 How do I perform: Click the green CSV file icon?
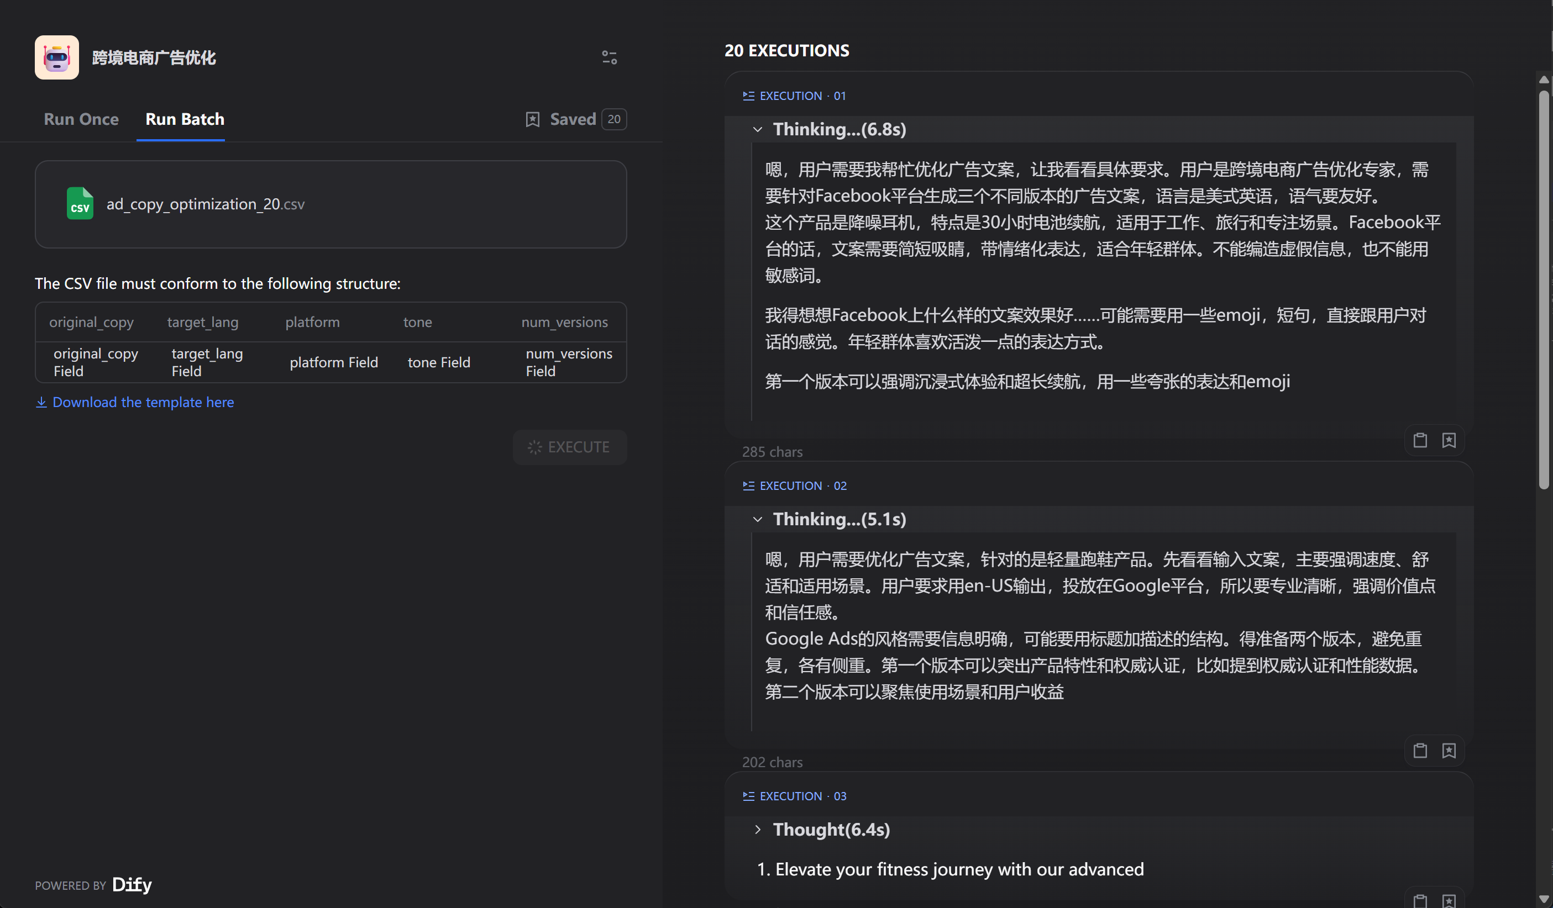point(80,203)
